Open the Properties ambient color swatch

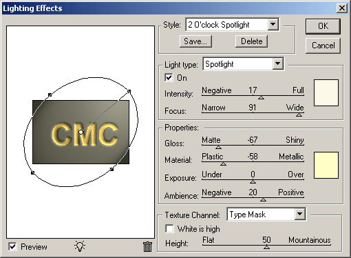click(326, 165)
